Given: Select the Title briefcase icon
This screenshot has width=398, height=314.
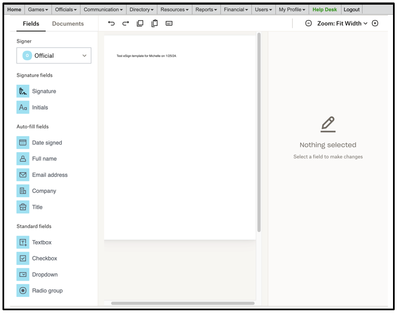Looking at the screenshot, I should point(23,207).
